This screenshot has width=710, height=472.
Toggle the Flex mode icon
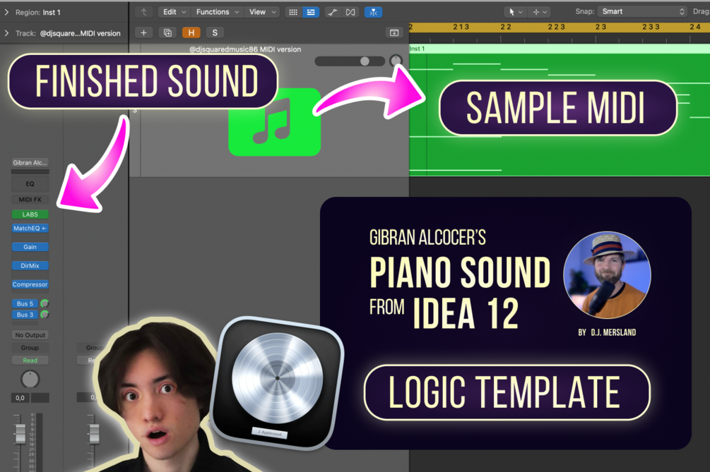350,12
